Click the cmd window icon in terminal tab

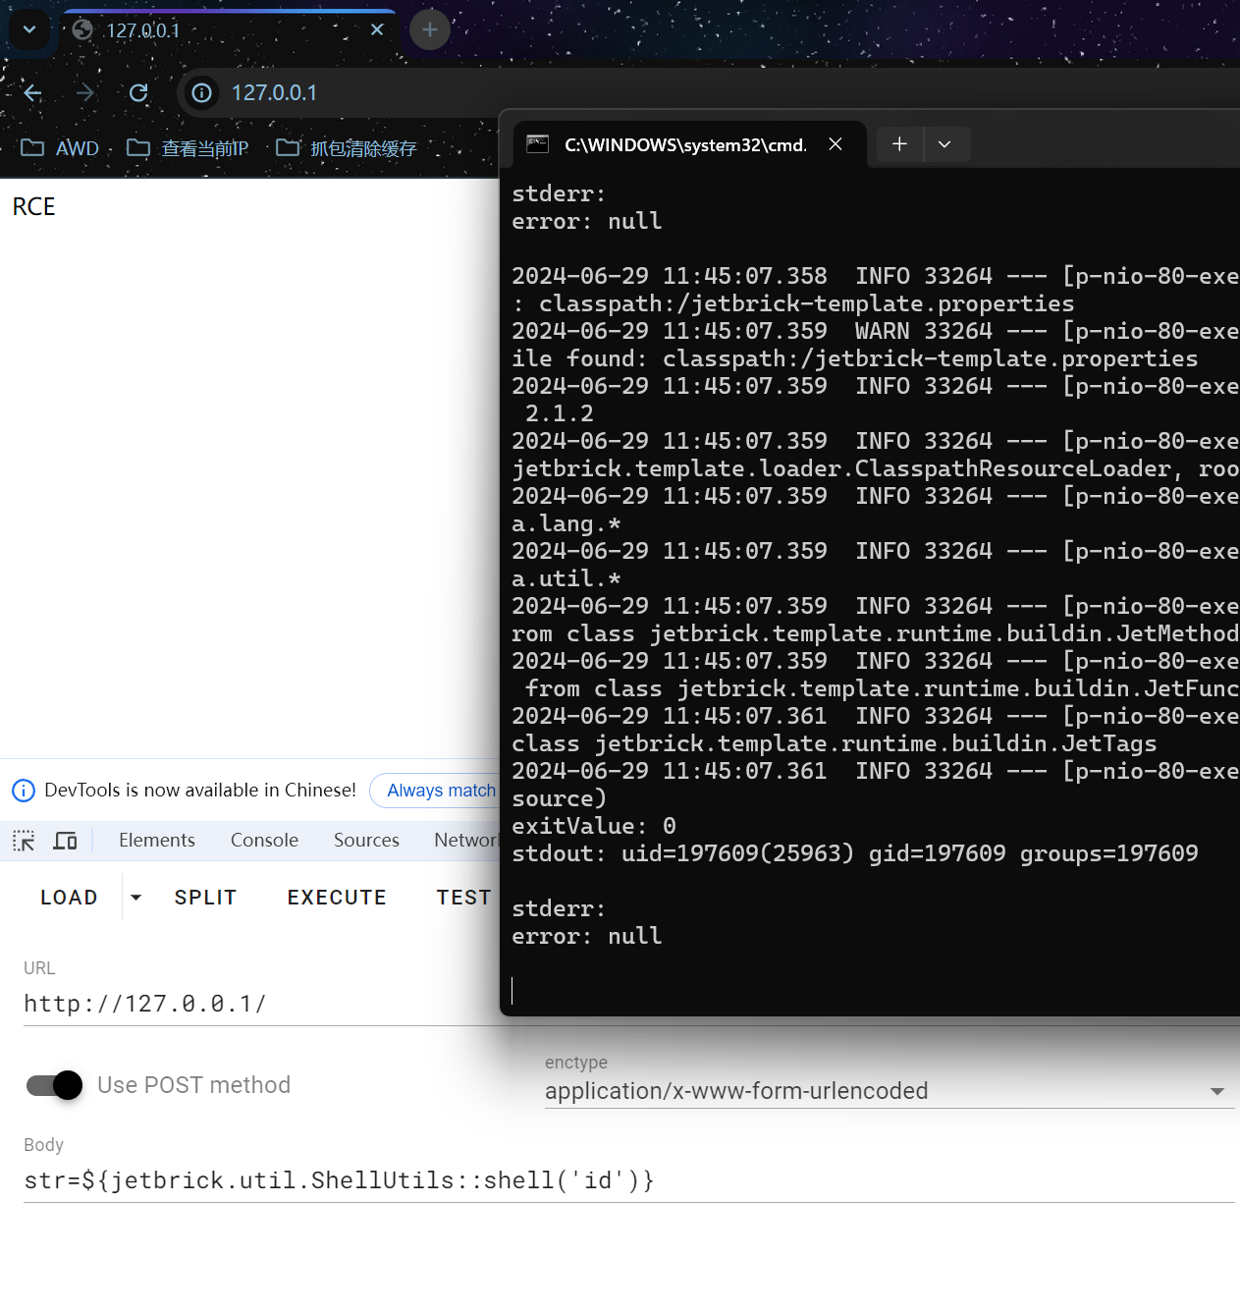pyautogui.click(x=537, y=144)
